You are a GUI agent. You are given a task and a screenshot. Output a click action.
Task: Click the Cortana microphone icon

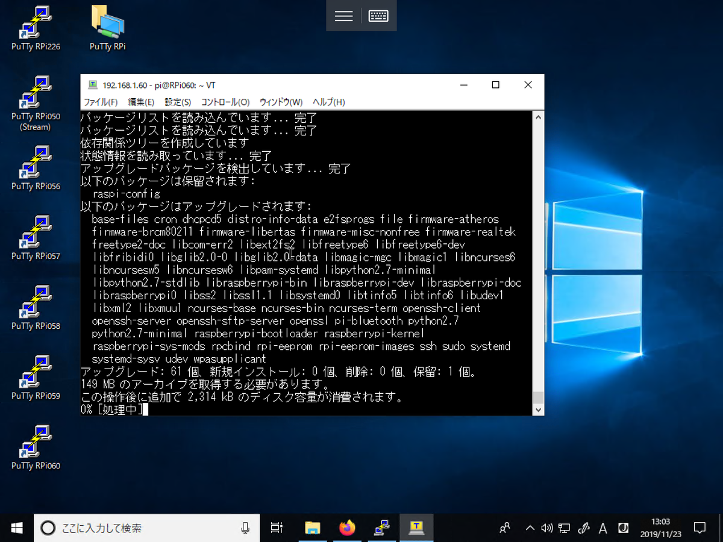[245, 528]
